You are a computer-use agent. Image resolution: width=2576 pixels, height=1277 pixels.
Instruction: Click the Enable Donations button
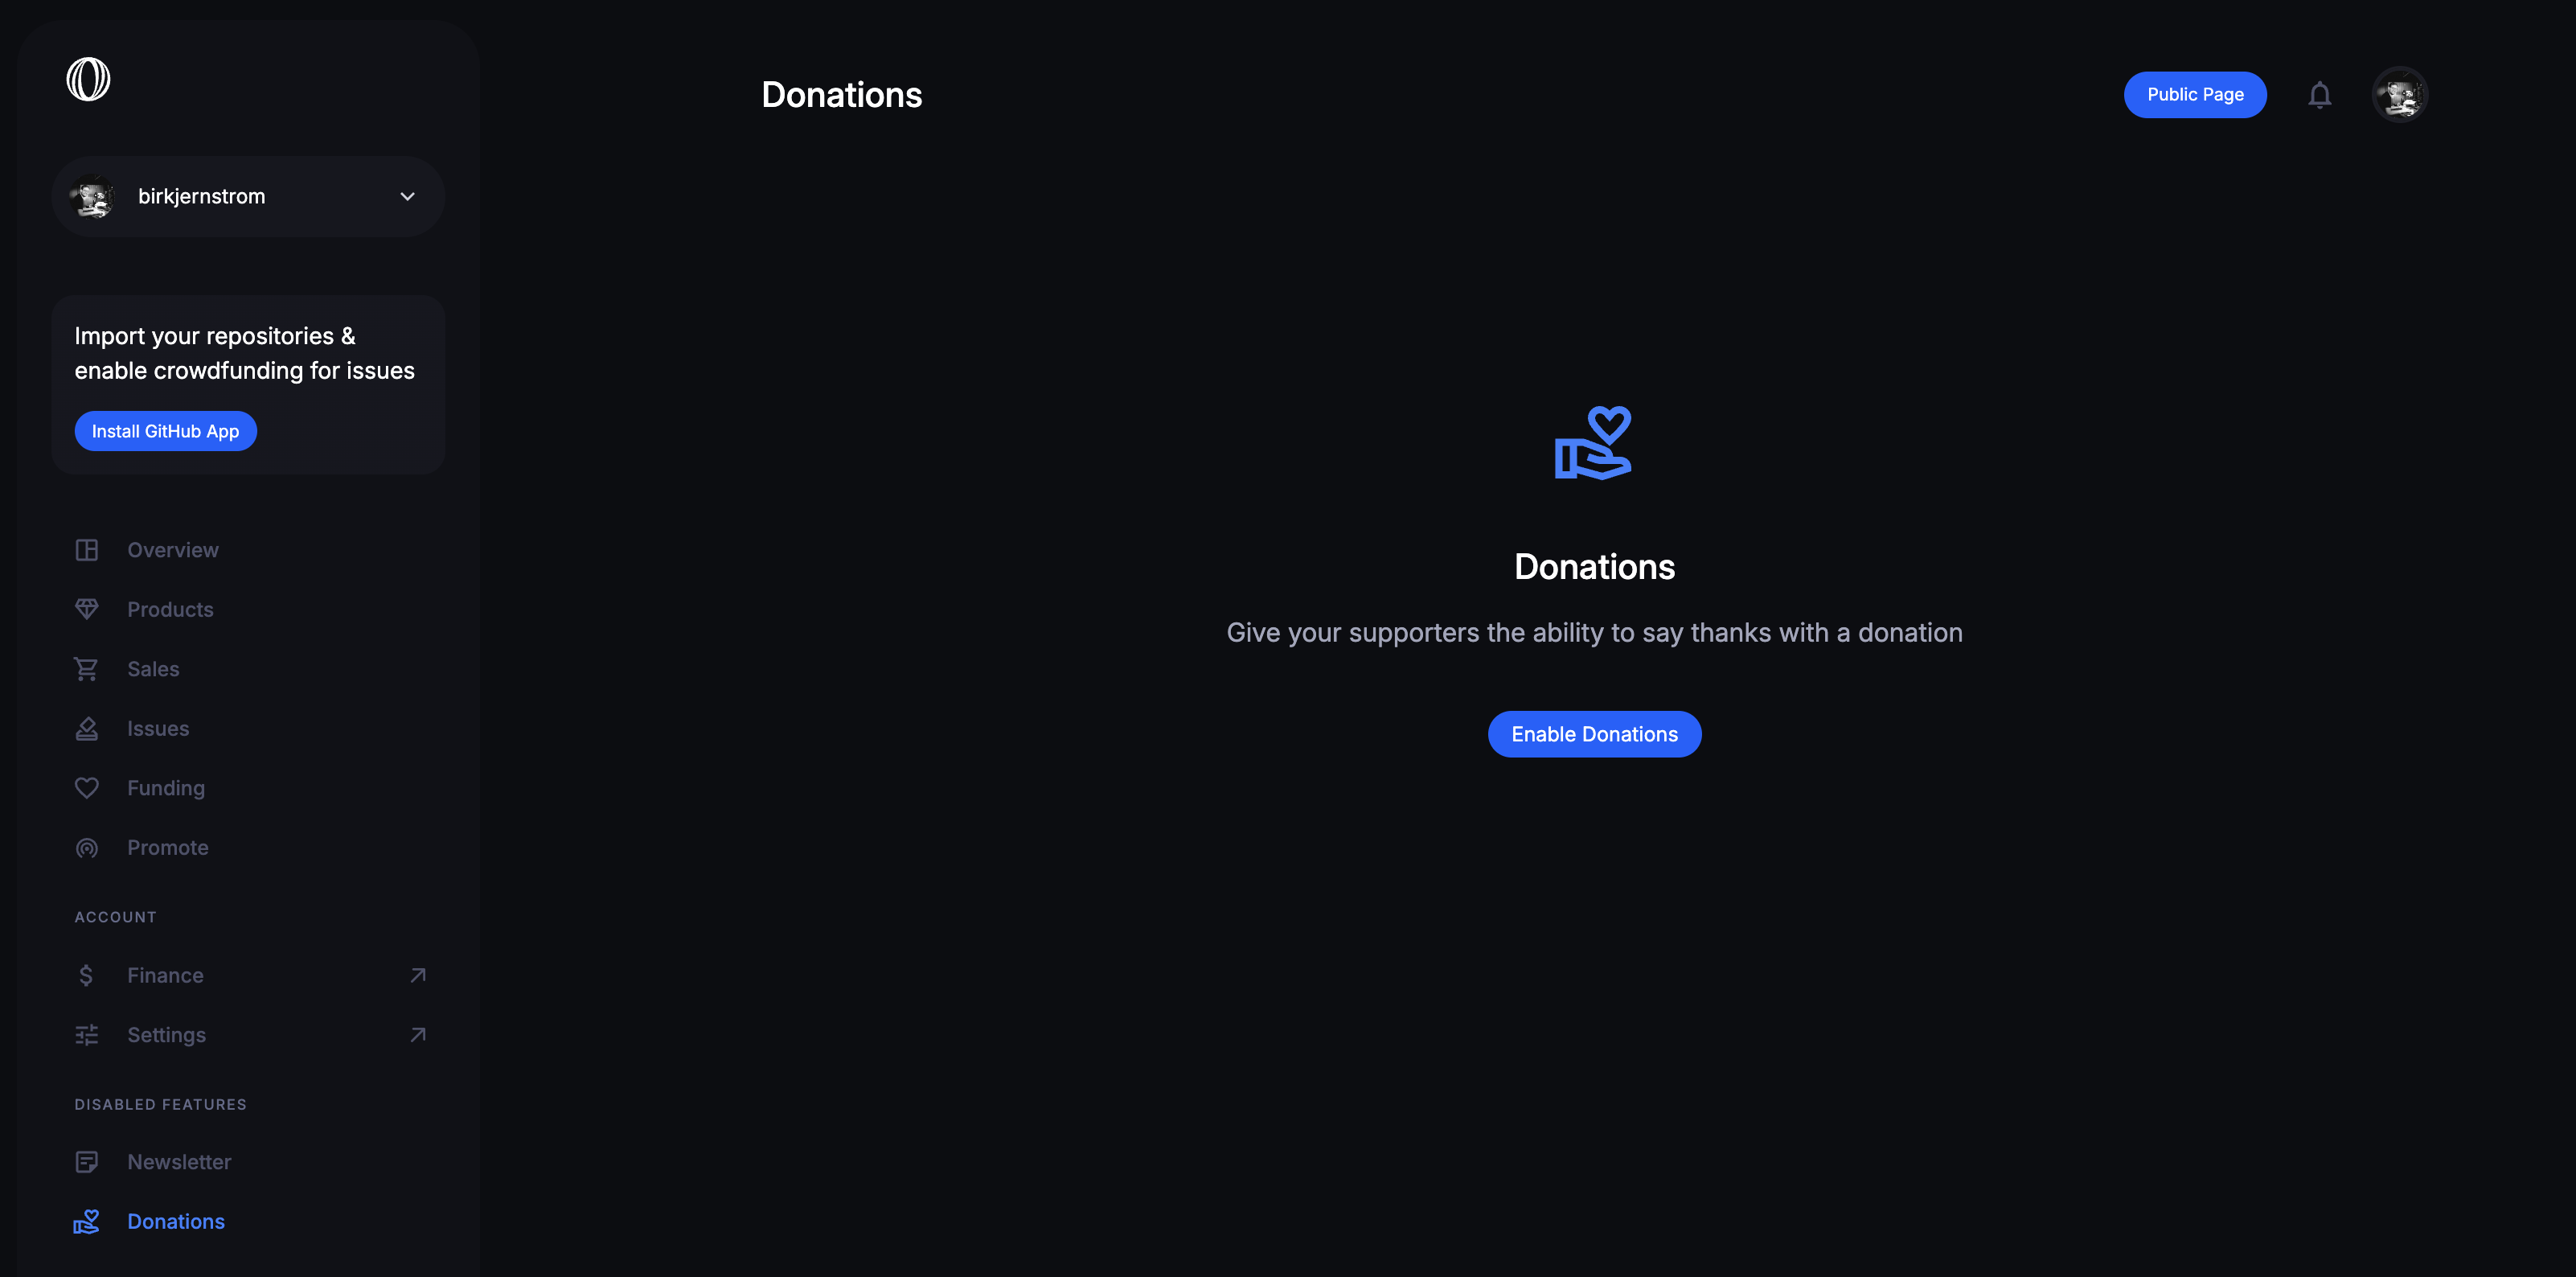click(x=1594, y=733)
